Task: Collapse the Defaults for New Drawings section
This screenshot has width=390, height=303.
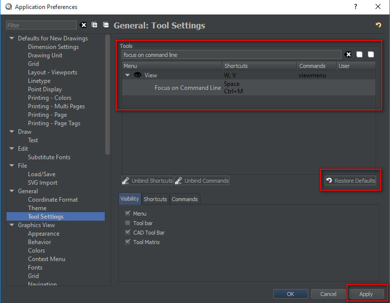Action: pos(12,38)
